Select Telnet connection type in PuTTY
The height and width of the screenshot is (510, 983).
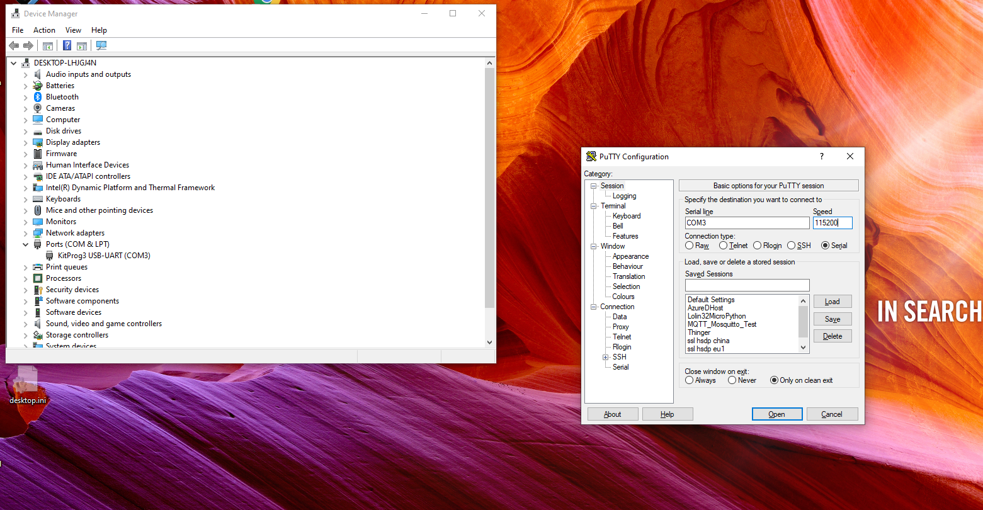point(724,246)
